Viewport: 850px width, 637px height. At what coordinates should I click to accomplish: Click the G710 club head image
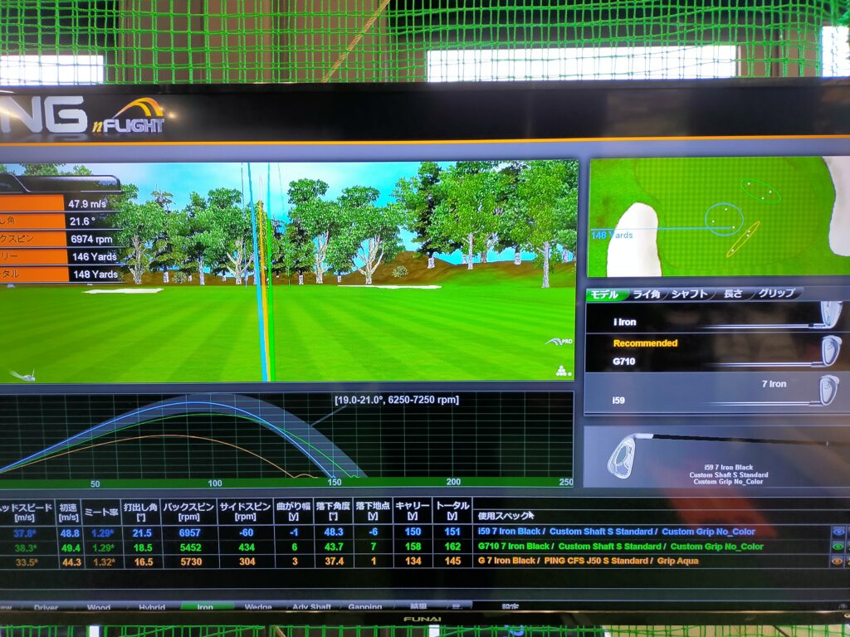(830, 351)
